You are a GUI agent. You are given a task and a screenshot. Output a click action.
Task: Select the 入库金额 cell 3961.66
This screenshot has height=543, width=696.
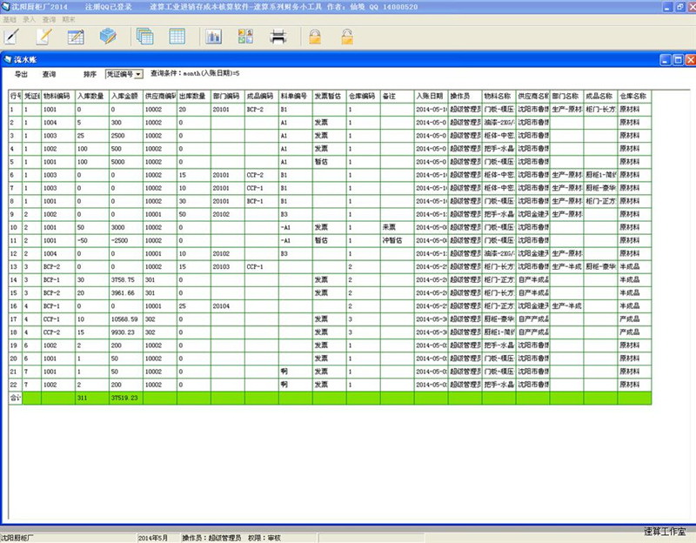[126, 293]
